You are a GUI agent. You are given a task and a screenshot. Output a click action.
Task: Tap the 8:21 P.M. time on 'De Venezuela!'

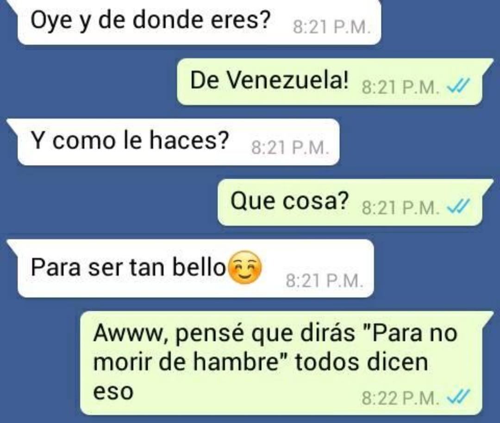click(401, 87)
